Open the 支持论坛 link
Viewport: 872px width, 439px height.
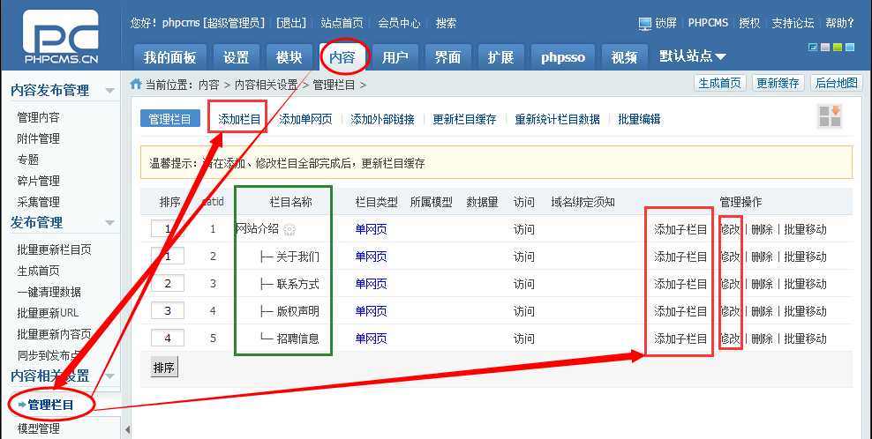(793, 23)
